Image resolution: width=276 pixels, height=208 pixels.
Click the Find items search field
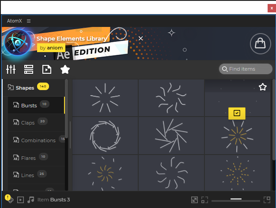(246, 69)
